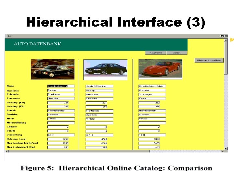Click the vertical scrollbar up arrow
Screen dimensions: 234x175
point(226,40)
